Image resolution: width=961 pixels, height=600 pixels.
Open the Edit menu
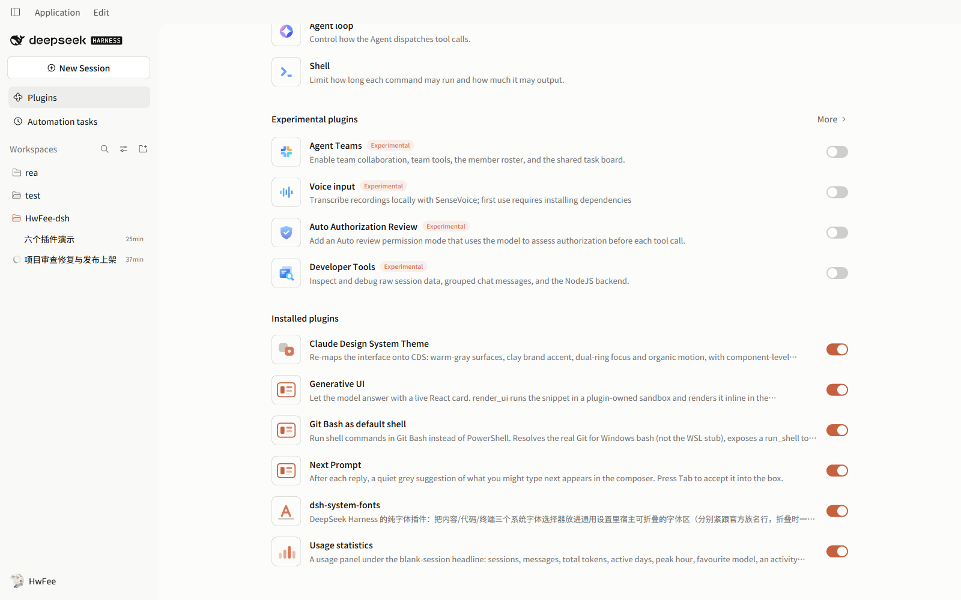pyautogui.click(x=102, y=12)
